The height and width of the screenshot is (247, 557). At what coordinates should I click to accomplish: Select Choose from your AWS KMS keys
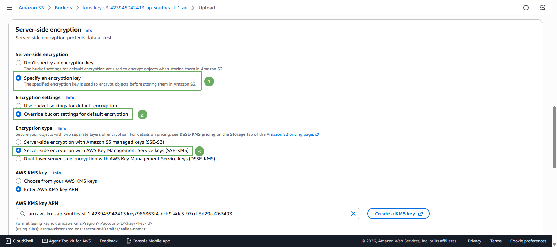tap(18, 181)
